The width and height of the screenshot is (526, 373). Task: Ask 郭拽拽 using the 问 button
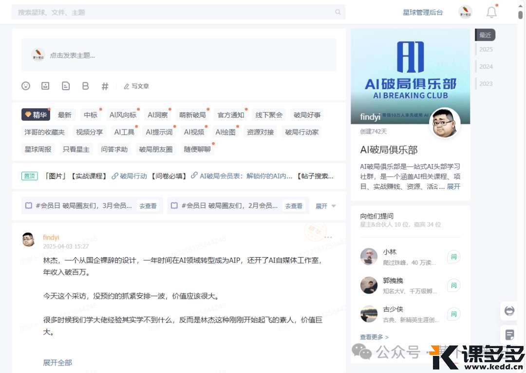[x=453, y=285]
